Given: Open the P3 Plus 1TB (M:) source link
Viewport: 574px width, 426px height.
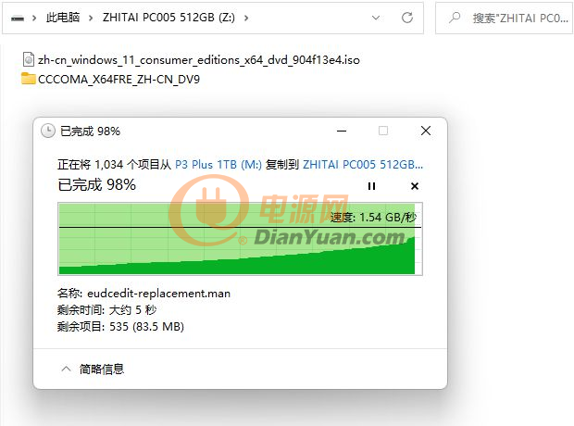Looking at the screenshot, I should tap(218, 165).
